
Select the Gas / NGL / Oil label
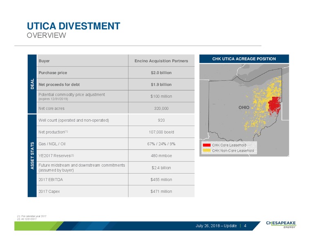(52, 144)
